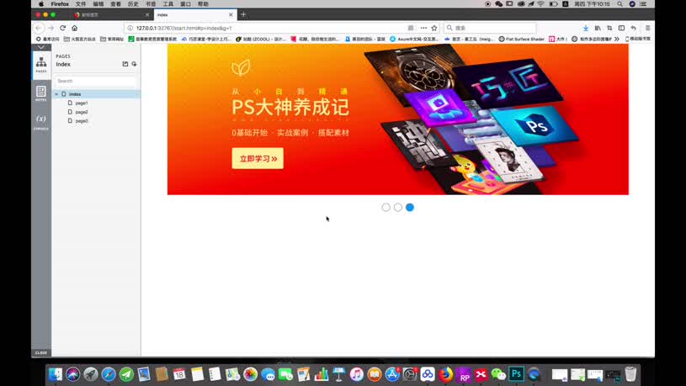Screen dimensions: 686x386
Task: Open App Store from the Dock
Action: coord(392,374)
